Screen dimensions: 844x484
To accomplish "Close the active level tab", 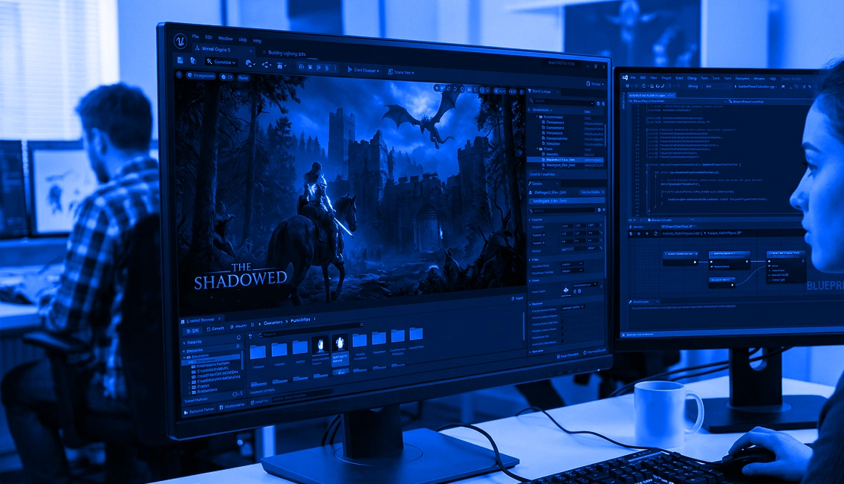I will (251, 51).
